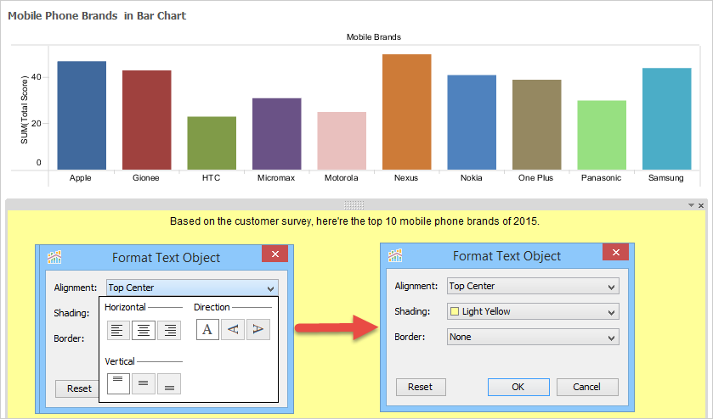Click the Nexus axis label
713x419 pixels.
(x=406, y=178)
